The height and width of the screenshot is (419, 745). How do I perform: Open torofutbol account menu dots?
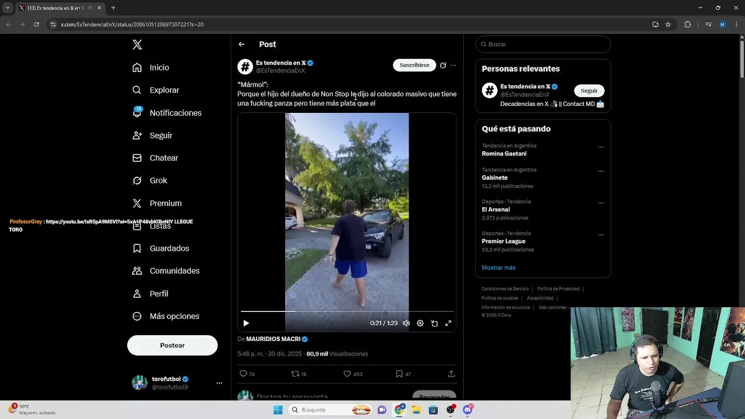point(219,383)
